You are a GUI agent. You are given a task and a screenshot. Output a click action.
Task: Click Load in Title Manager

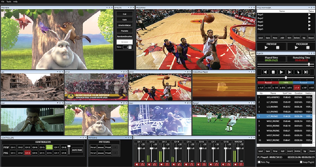pos(260,38)
